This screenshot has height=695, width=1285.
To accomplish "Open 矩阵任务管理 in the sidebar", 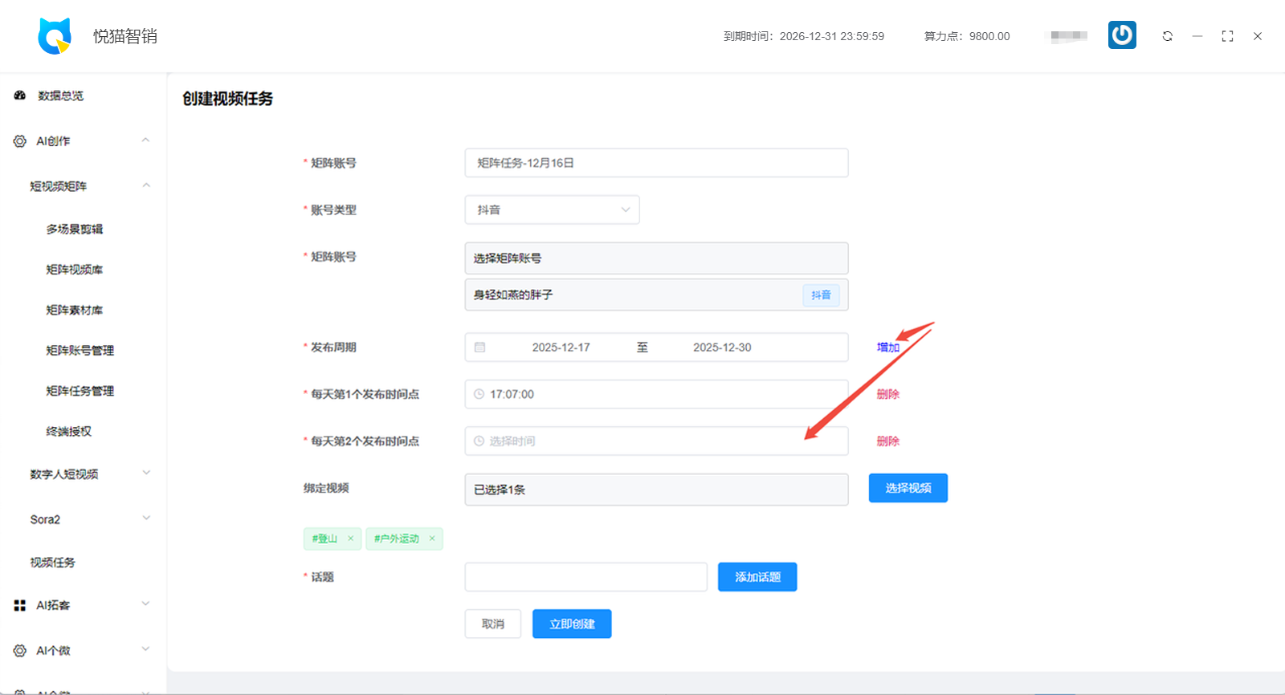I will point(80,391).
